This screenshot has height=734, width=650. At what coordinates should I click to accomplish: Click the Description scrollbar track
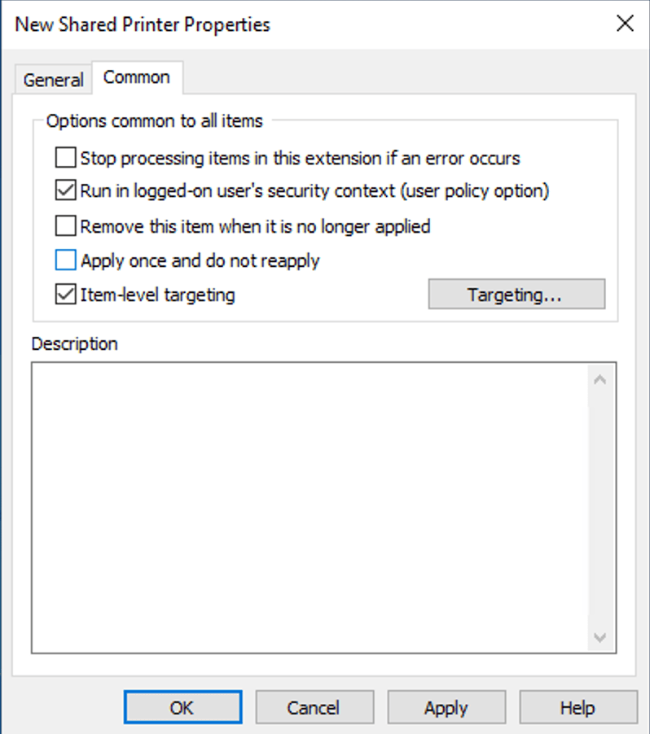[599, 505]
